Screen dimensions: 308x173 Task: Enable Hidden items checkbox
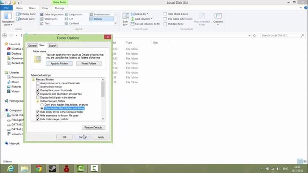coord(165,24)
